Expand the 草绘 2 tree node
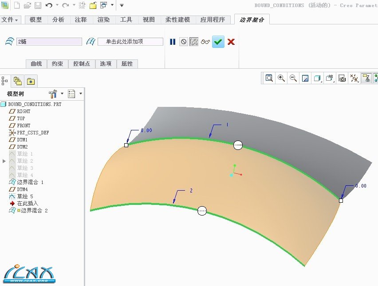This screenshot has width=378, height=286. tap(4, 161)
